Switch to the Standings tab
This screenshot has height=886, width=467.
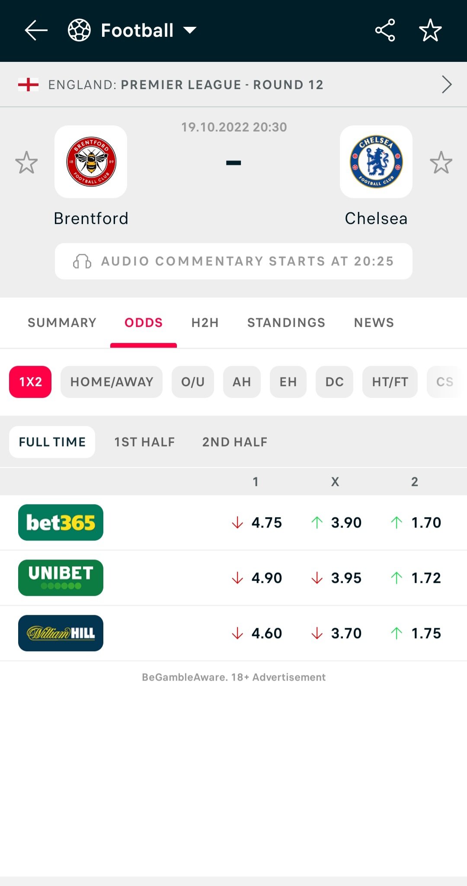pyautogui.click(x=286, y=323)
